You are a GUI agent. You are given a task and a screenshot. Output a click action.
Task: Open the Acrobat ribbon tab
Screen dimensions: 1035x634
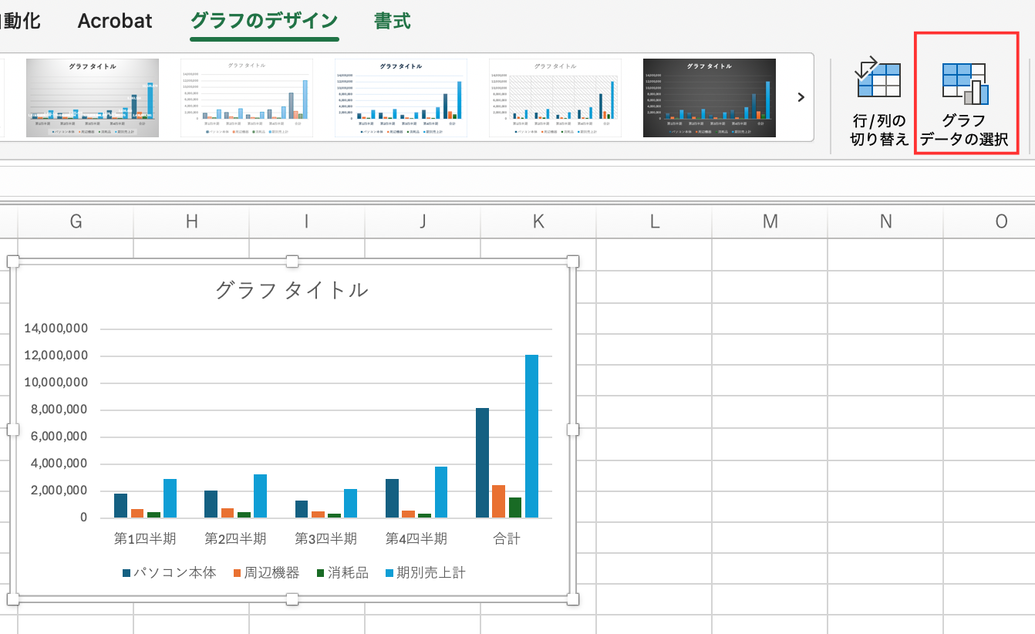point(115,21)
